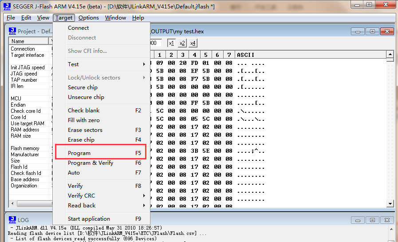
Task: Maximize the LOG window
Action: pos(372,220)
